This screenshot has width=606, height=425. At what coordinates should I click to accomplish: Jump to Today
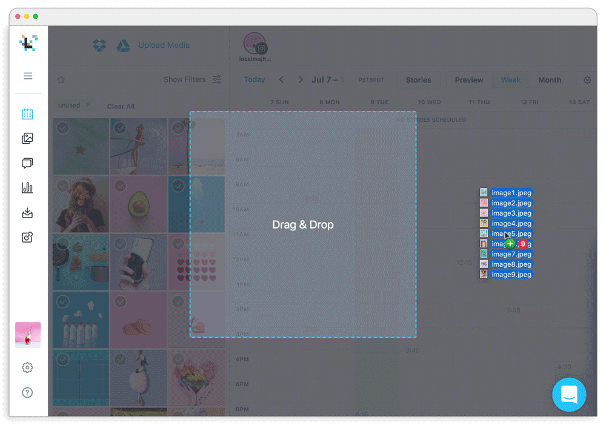255,79
